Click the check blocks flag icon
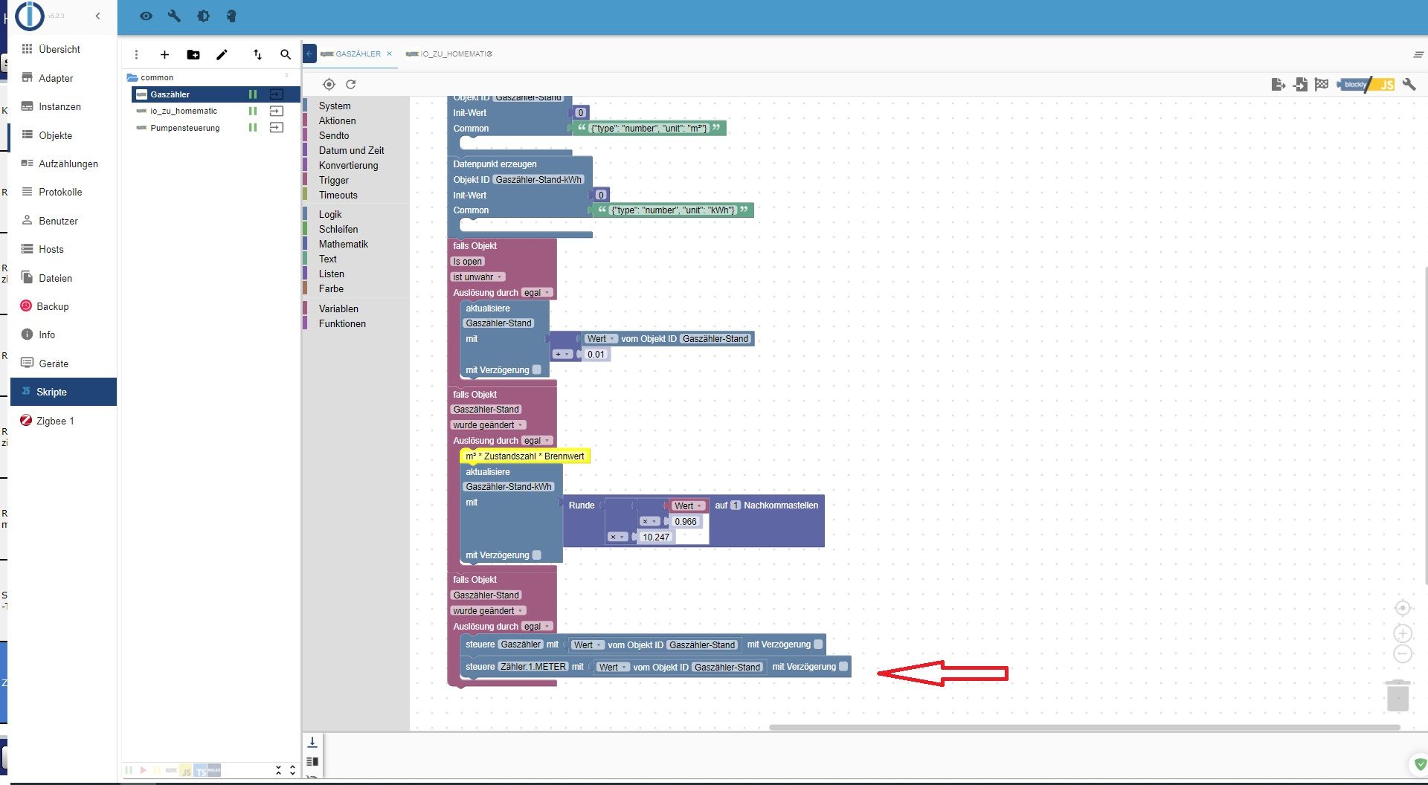Screen dimensions: 1428x785 1322,84
